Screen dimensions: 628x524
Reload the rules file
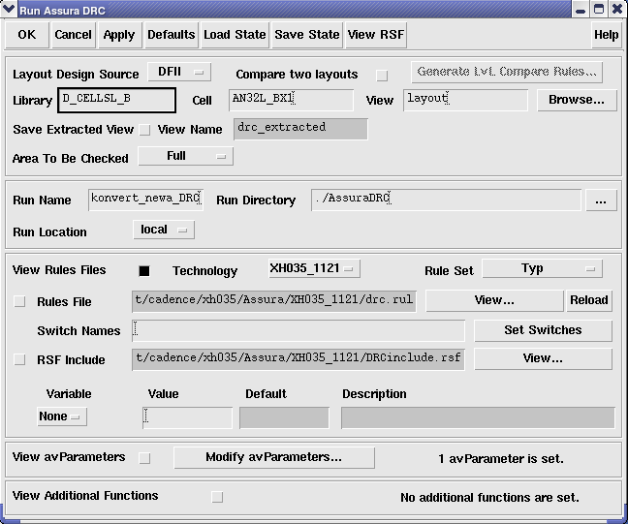(589, 300)
